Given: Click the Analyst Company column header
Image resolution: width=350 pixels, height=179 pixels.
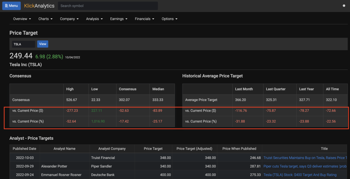Looking at the screenshot, I should click(x=112, y=149).
